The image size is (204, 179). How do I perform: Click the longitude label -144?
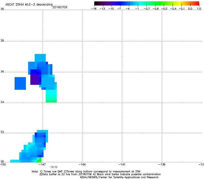[x=82, y=164]
